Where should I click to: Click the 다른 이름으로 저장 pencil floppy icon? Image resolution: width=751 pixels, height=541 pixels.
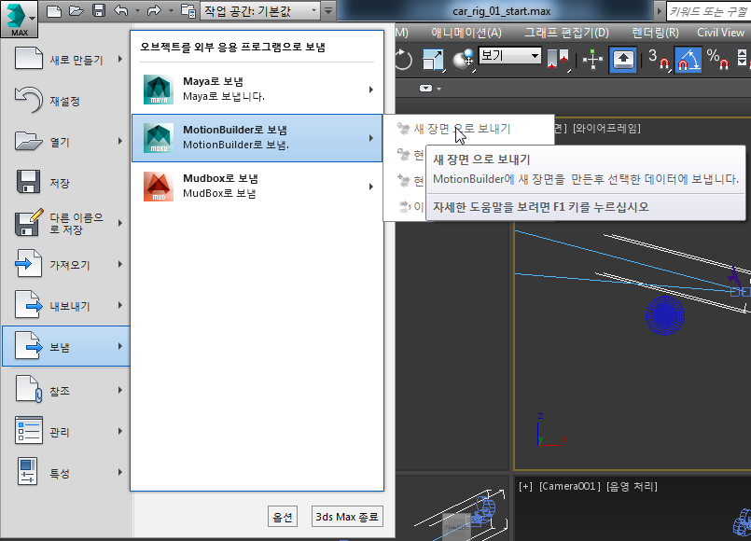click(x=29, y=223)
